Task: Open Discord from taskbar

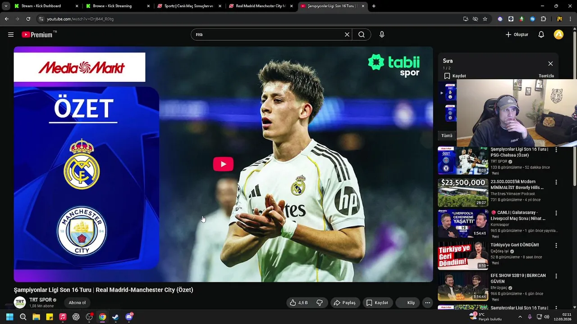Action: pyautogui.click(x=129, y=317)
